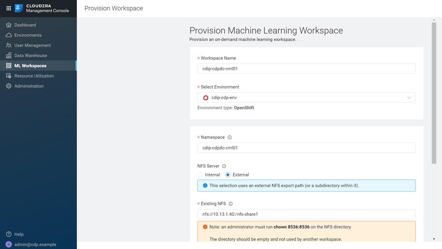Viewport: 442px width, 249px height.
Task: Click the Administration gear icon
Action: [9, 86]
